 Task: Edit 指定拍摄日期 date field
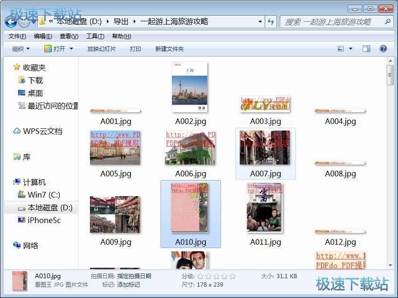coord(134,276)
